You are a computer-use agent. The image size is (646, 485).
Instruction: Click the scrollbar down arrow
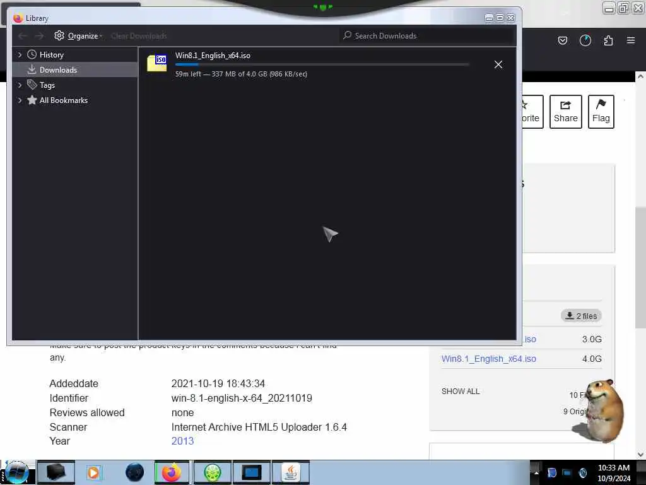pyautogui.click(x=640, y=455)
